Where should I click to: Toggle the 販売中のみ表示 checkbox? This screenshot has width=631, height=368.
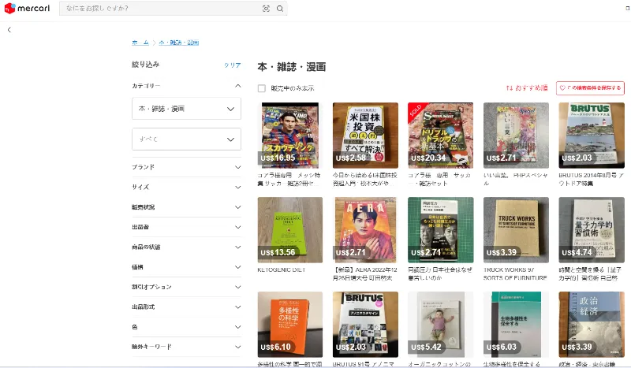click(262, 88)
